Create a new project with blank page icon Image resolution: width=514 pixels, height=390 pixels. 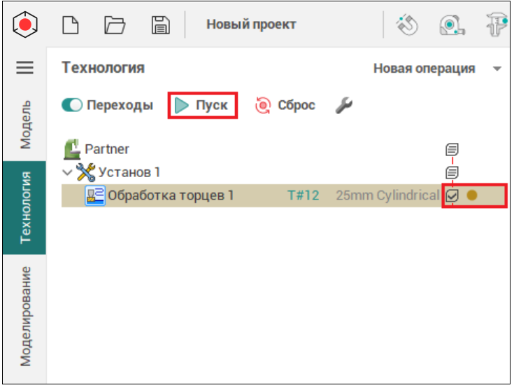(x=71, y=25)
